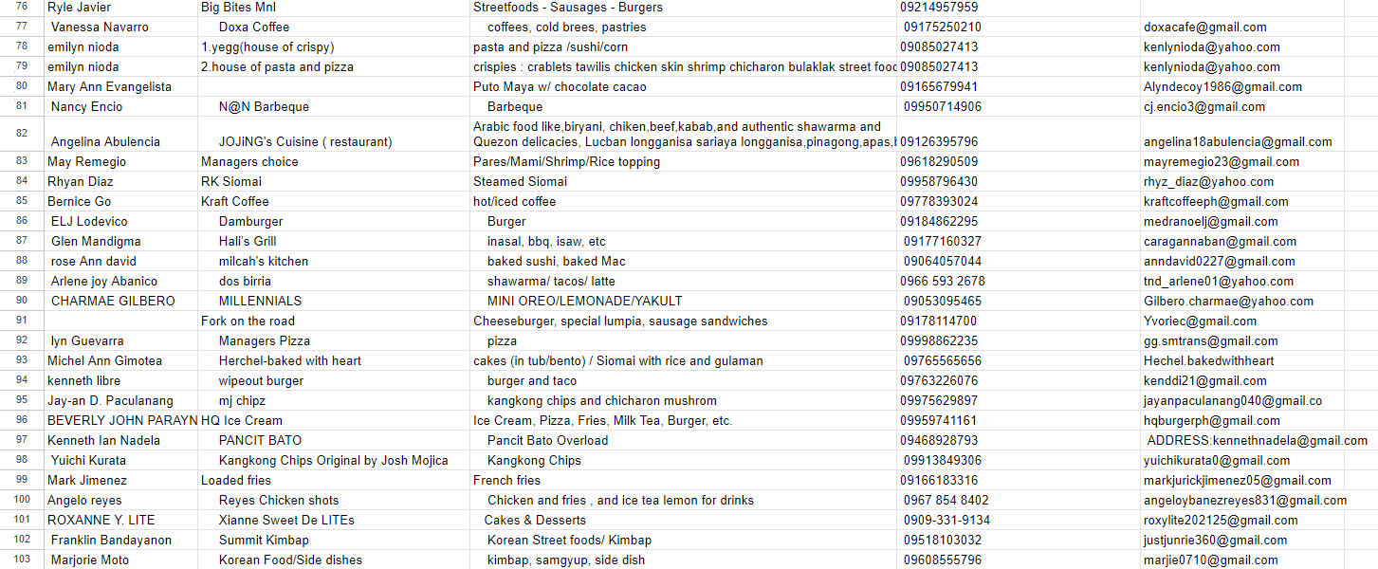The width and height of the screenshot is (1378, 569).
Task: Click the "N@N Barbeque" business cell
Action: point(264,106)
